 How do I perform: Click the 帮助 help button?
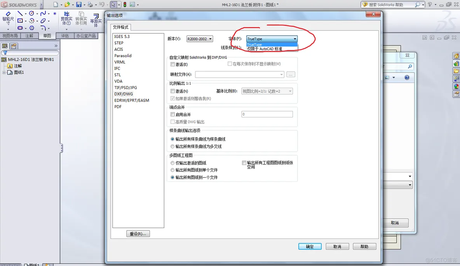pyautogui.click(x=364, y=247)
